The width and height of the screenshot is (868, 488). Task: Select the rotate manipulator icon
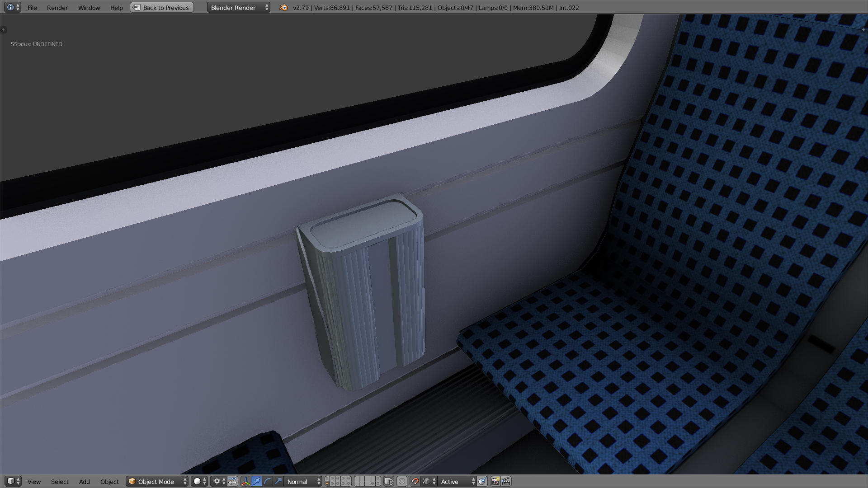[267, 482]
